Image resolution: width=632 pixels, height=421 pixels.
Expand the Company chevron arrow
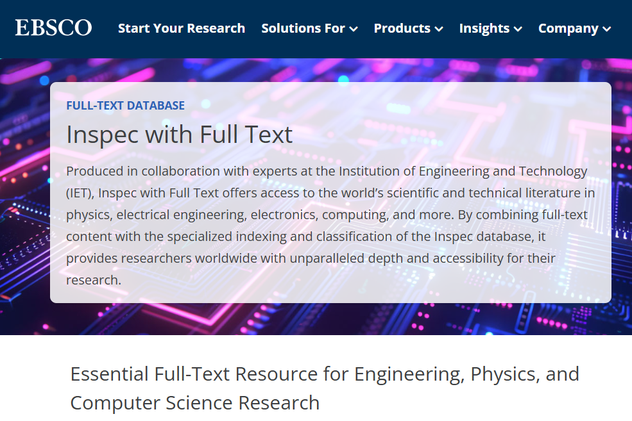(606, 29)
